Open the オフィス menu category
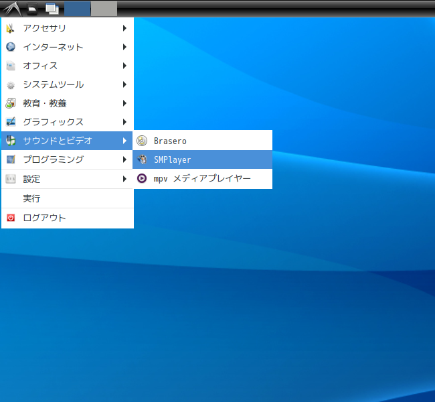This screenshot has width=435, height=402. pyautogui.click(x=68, y=66)
